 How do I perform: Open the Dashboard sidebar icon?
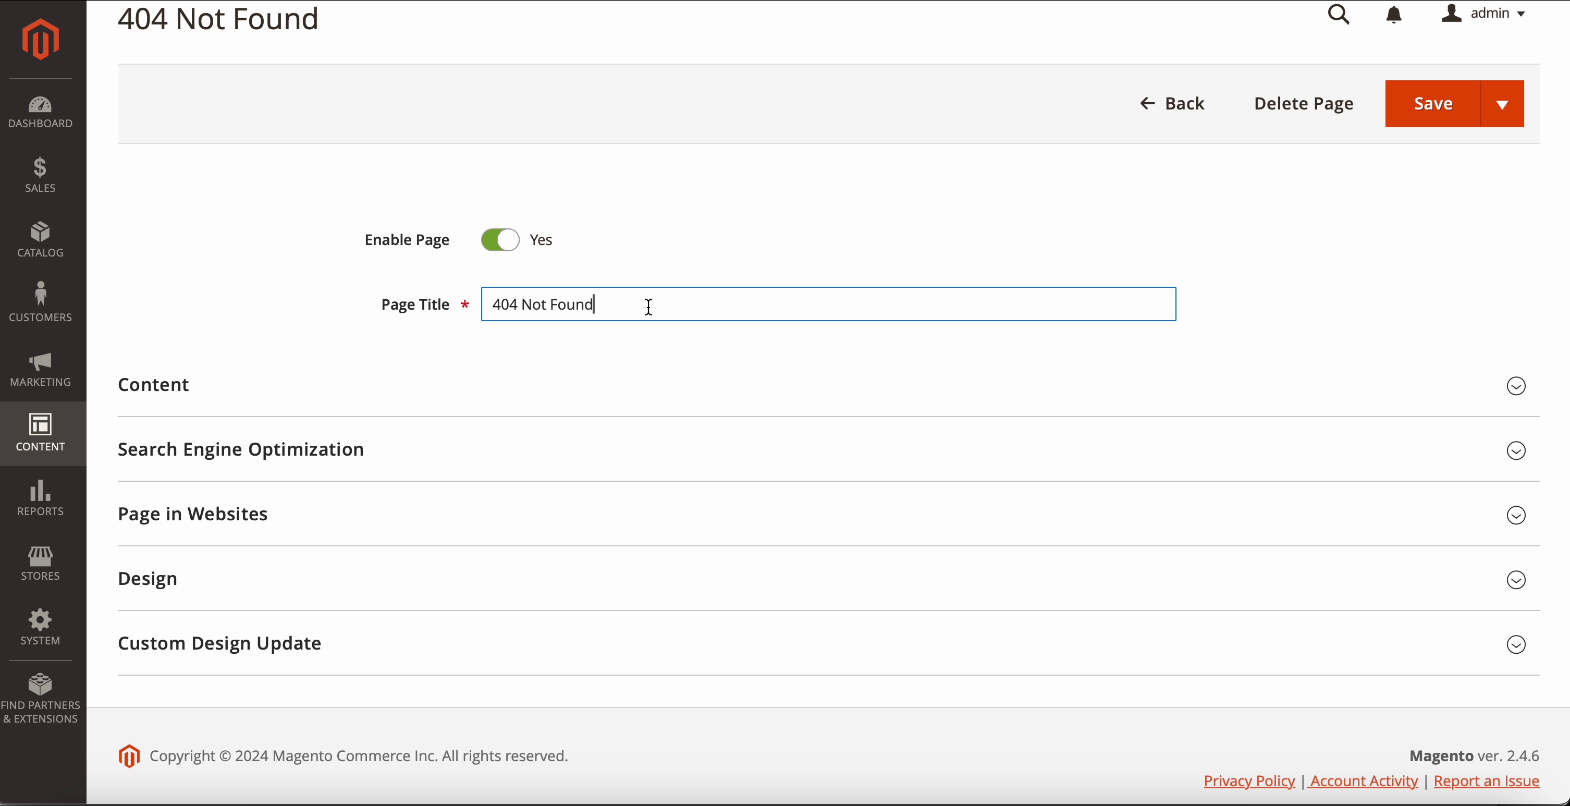(x=40, y=112)
